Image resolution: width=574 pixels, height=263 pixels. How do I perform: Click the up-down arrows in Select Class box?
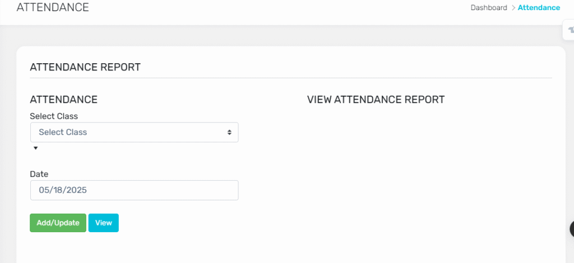coord(229,132)
